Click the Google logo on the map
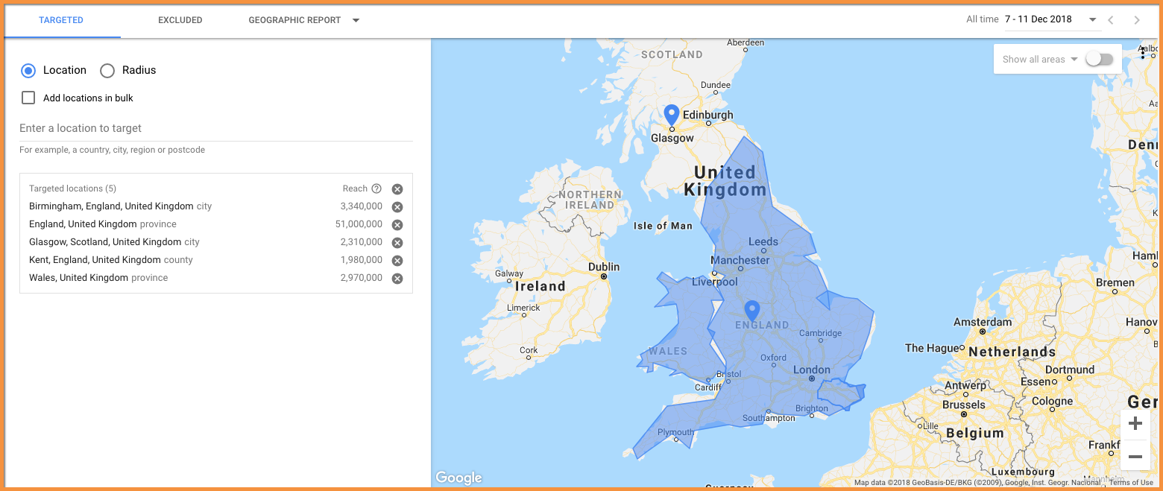 coord(458,478)
